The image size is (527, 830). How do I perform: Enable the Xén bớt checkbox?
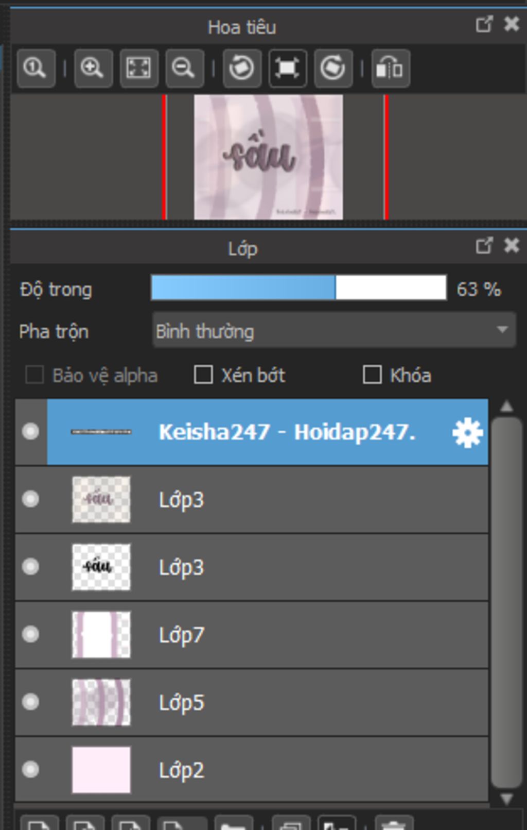tap(203, 375)
